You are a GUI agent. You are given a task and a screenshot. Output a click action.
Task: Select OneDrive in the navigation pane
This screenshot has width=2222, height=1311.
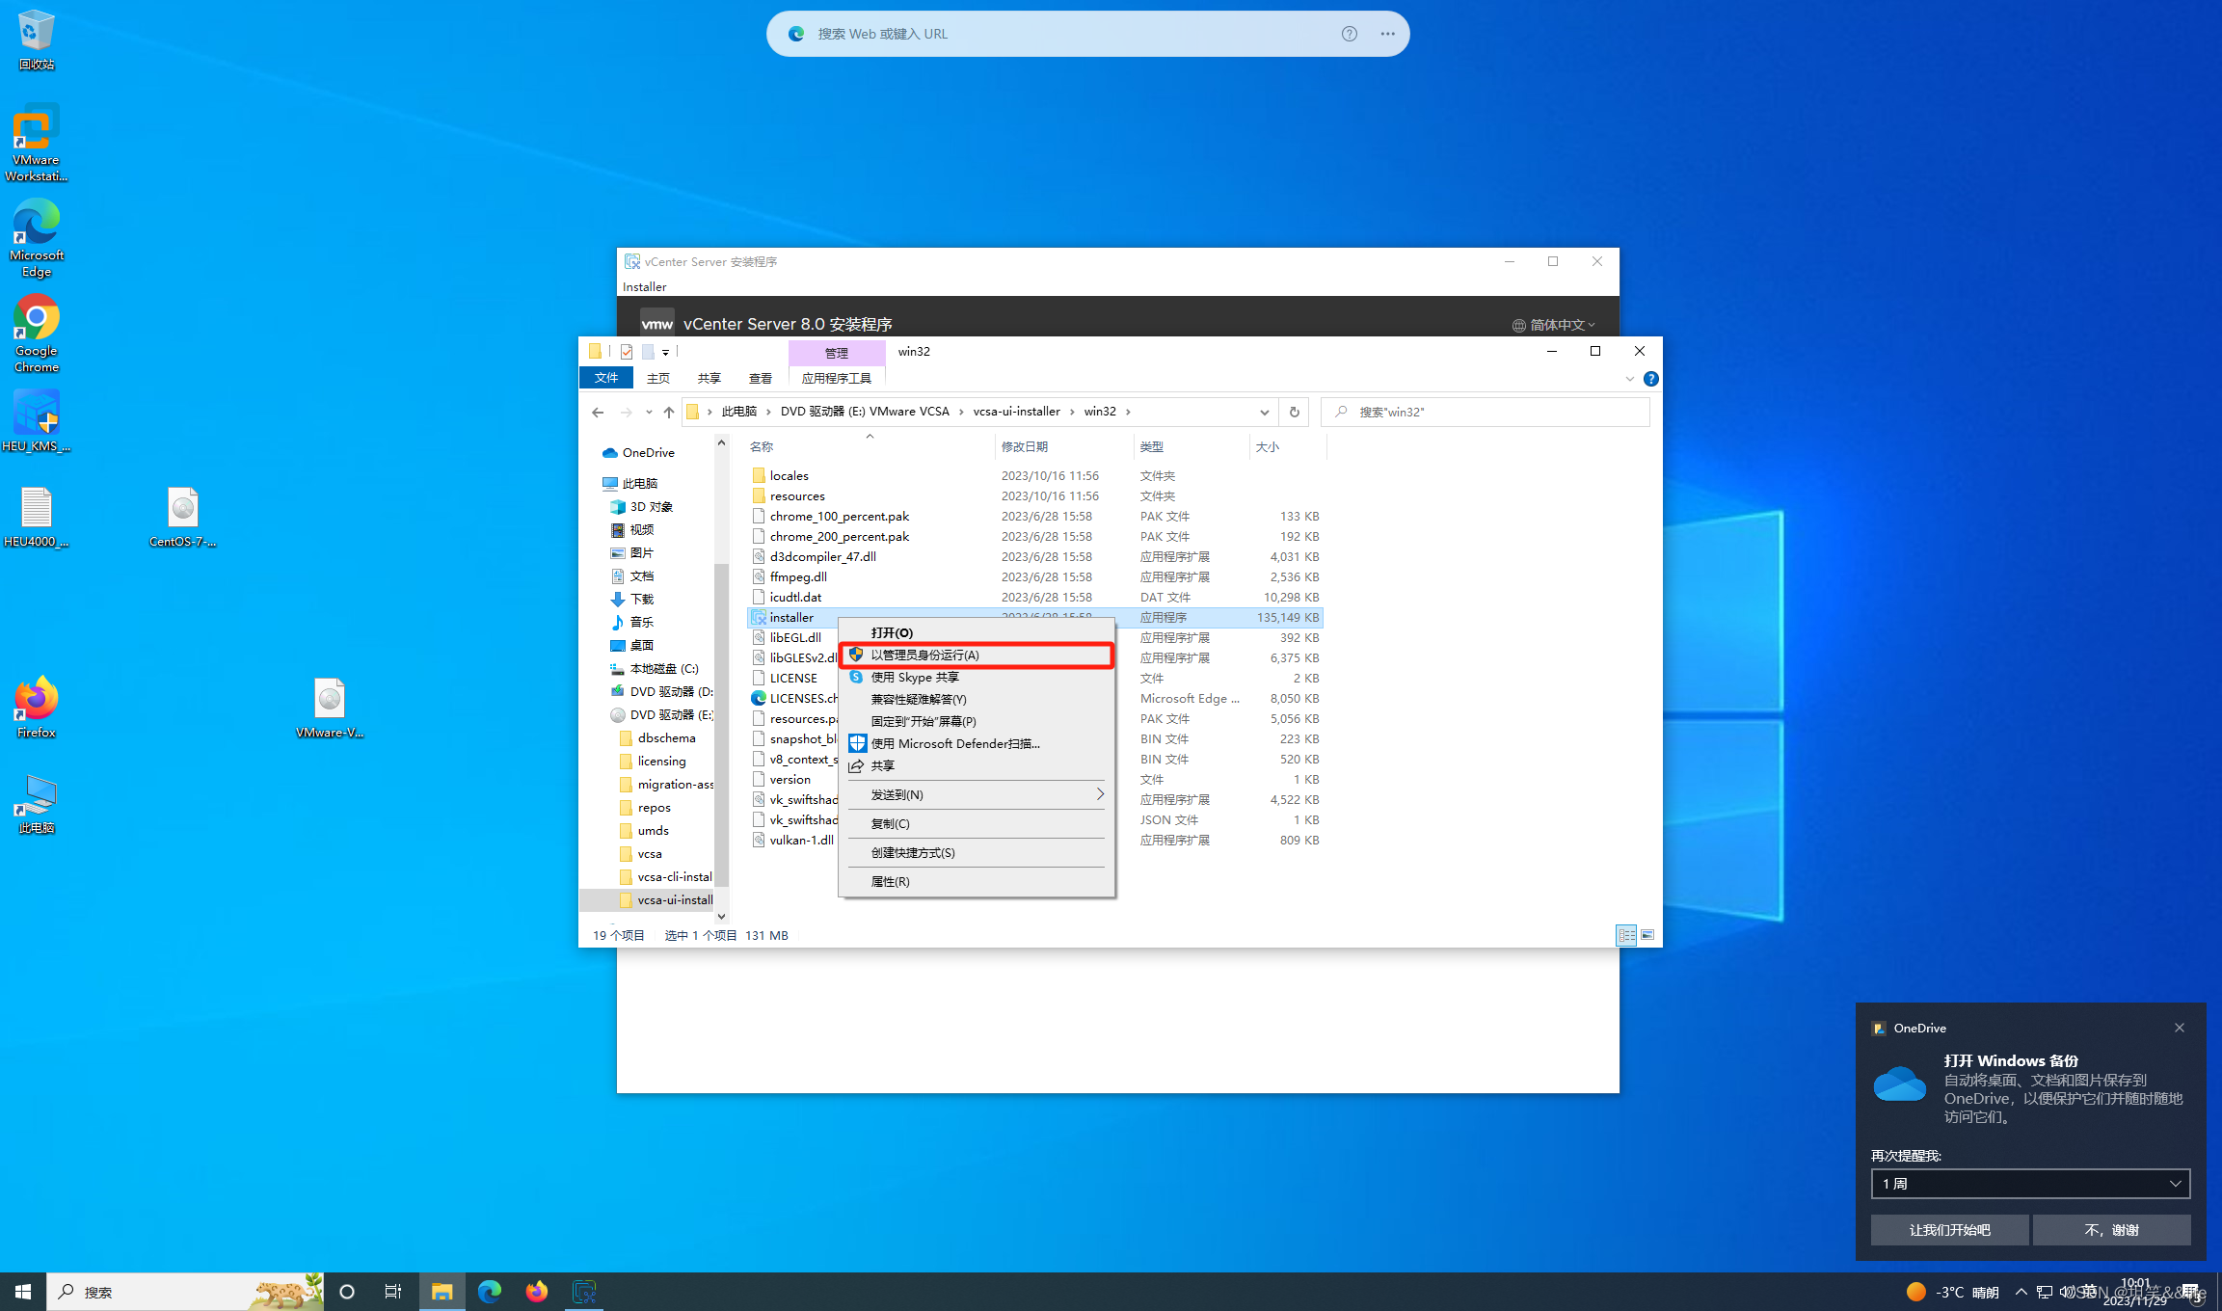point(648,452)
